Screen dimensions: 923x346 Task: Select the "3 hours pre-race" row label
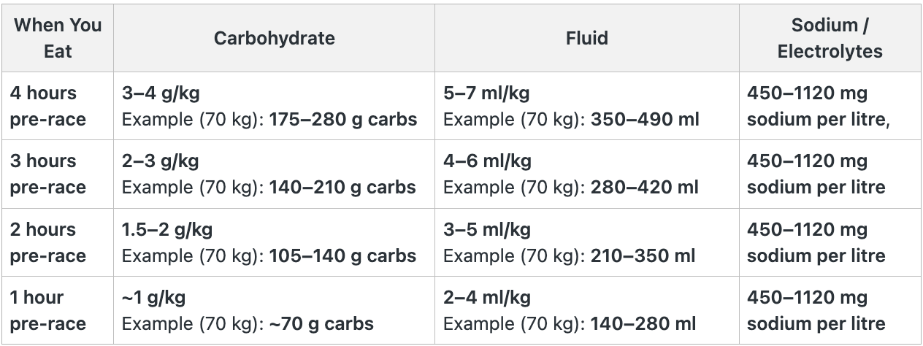[x=48, y=174]
